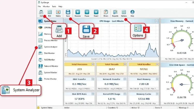The width and height of the screenshot is (194, 109).
Task: Click the 0.83 GB free memory reading
Action: click(182, 53)
